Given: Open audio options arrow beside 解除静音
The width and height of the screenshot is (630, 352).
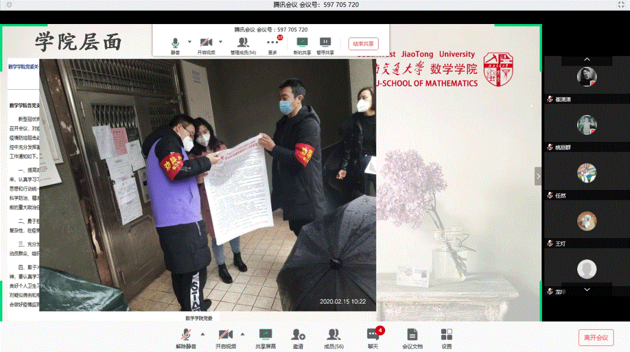Looking at the screenshot, I should tap(203, 334).
